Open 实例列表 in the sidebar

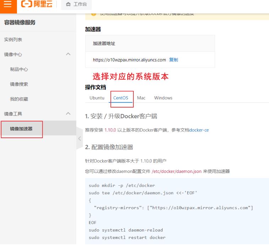tap(13, 40)
